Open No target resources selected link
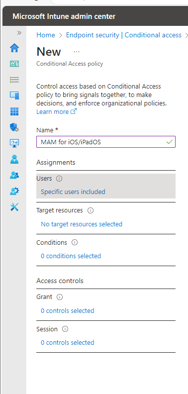 coord(82,224)
